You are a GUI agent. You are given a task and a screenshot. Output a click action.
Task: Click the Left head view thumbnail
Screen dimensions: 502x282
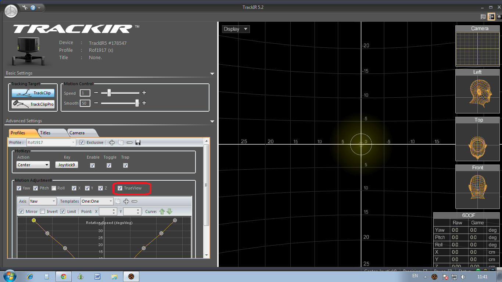coord(477,91)
